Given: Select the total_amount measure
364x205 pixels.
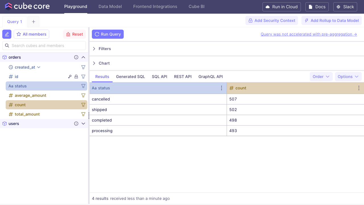Looking at the screenshot, I should pos(46,114).
